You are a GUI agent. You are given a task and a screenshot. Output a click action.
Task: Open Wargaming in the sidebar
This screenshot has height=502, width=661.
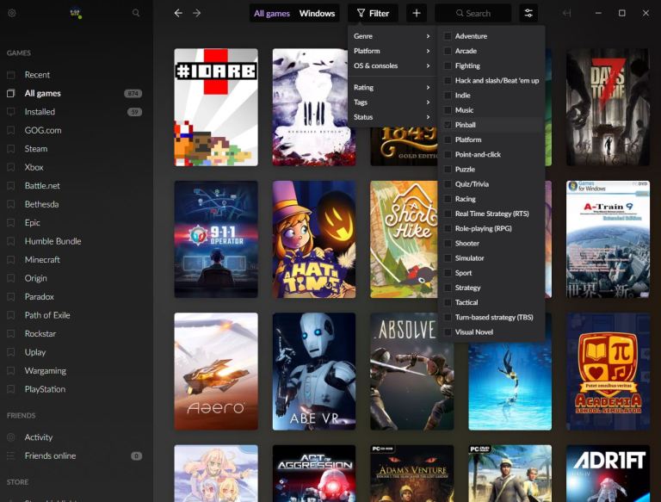45,371
